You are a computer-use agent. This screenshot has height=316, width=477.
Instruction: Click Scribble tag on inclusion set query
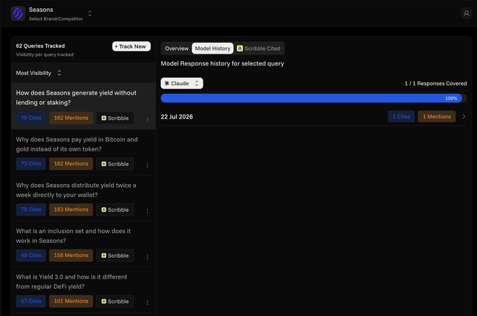[115, 256]
